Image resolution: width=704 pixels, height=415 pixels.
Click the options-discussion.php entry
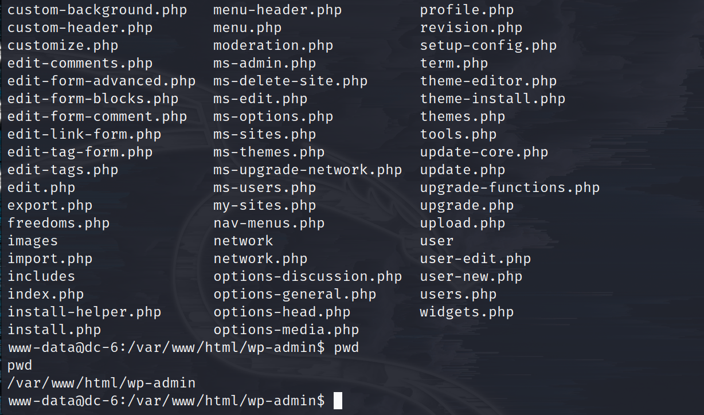307,277
